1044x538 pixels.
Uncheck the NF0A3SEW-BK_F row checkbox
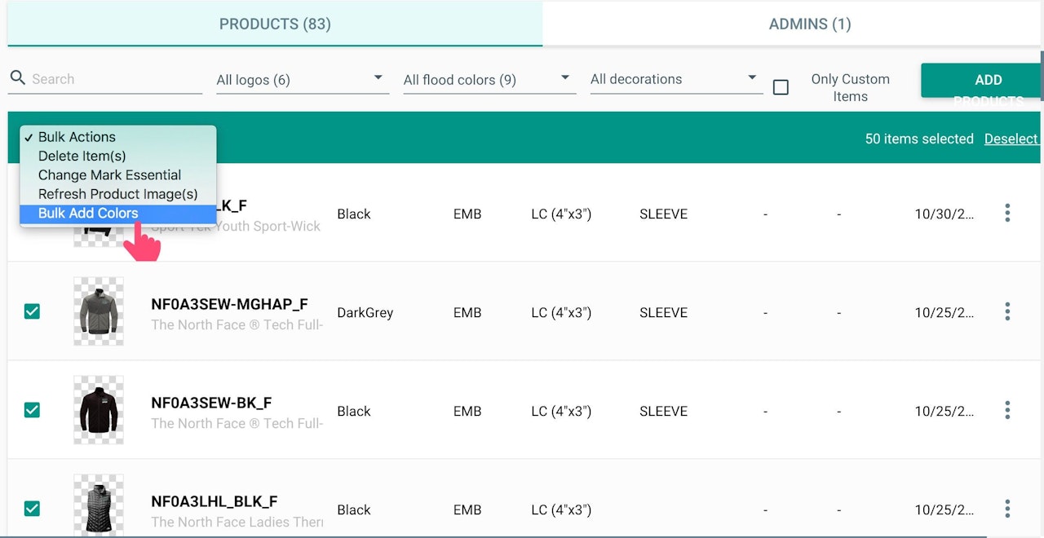[32, 410]
